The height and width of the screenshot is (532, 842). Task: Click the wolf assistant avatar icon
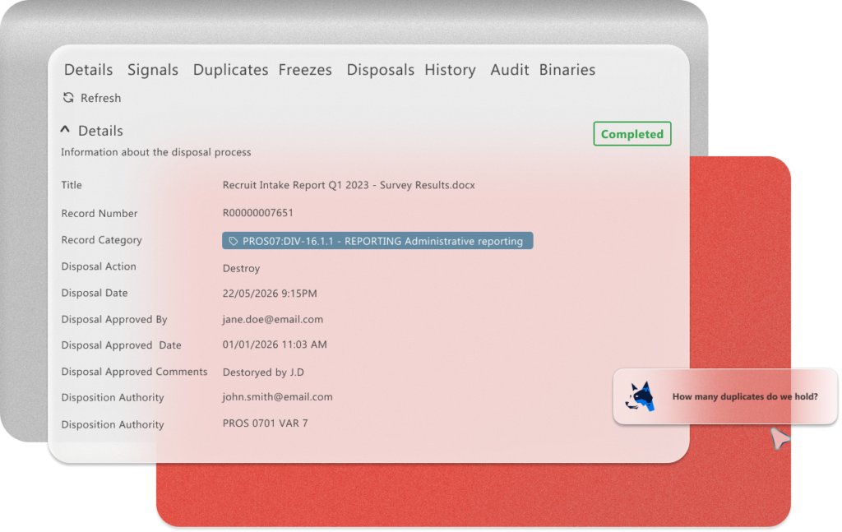pyautogui.click(x=640, y=396)
